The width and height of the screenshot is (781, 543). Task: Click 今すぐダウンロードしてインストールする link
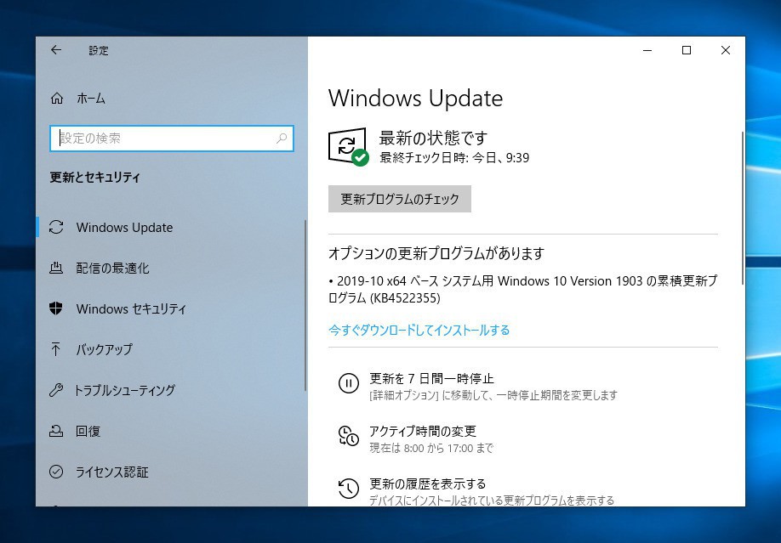[419, 330]
